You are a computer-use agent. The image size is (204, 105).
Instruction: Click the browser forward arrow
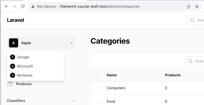15,6
